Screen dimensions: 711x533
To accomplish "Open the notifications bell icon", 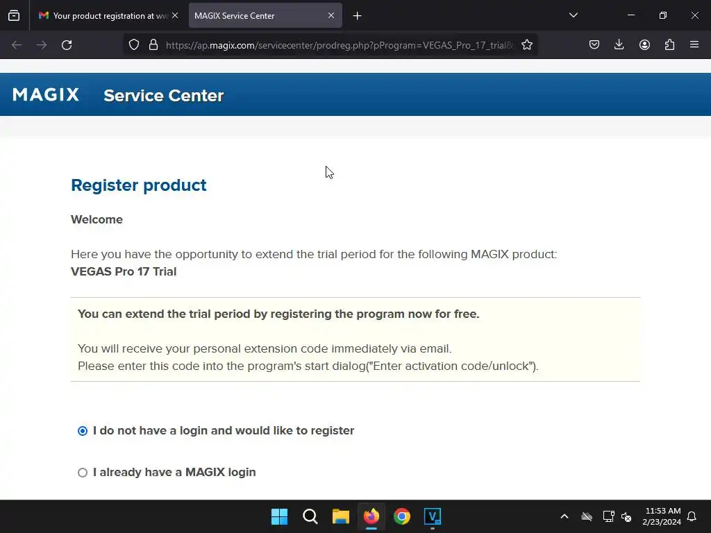I will pyautogui.click(x=692, y=516).
